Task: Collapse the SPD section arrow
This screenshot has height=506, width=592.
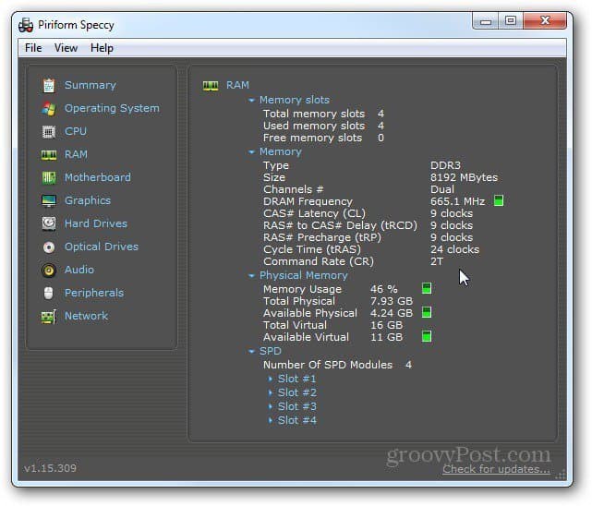Action: tap(252, 352)
